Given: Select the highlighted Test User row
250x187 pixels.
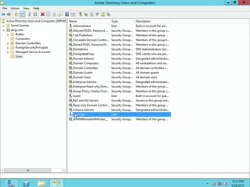Looking at the screenshot, I should (120, 115).
